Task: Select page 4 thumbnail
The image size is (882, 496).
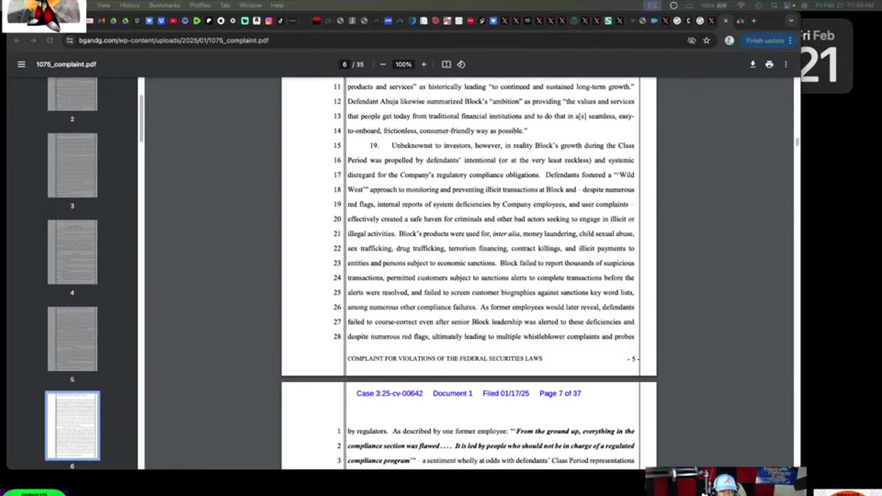Action: 72,252
